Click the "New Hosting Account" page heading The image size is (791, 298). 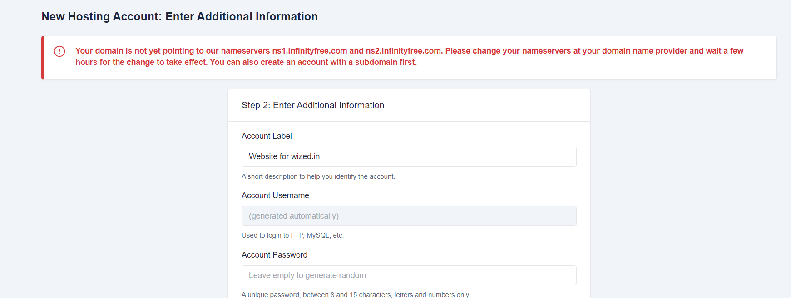pyautogui.click(x=179, y=17)
